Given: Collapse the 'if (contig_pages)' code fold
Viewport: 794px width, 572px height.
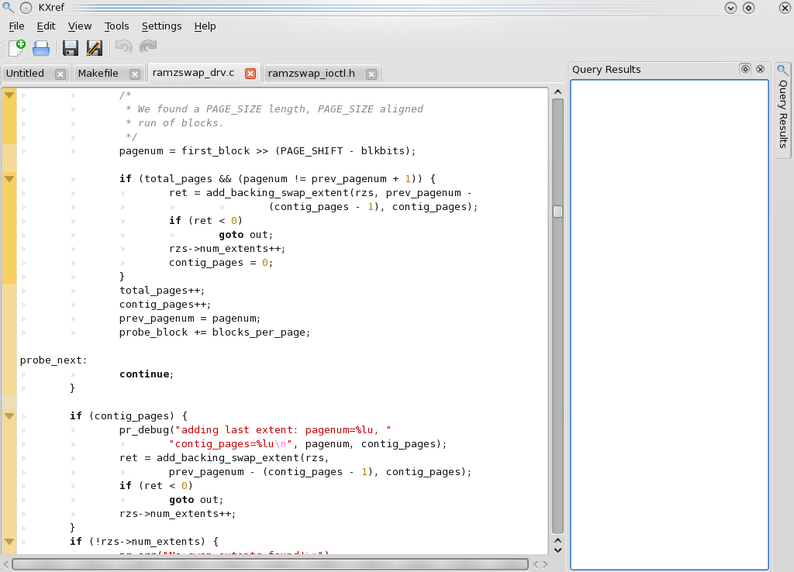Looking at the screenshot, I should click(x=9, y=416).
